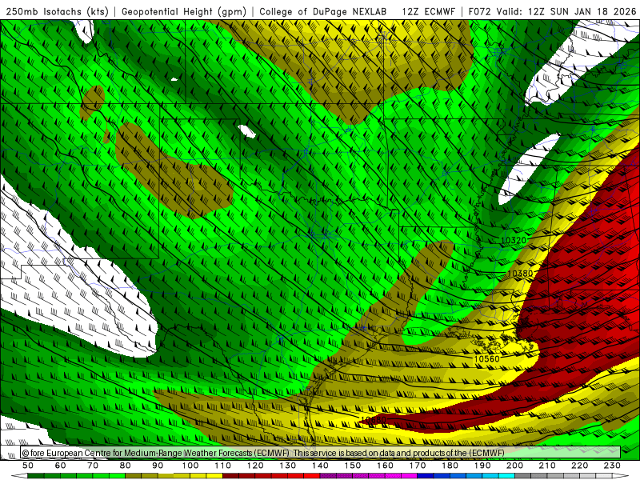Click the "College of DuPage NEXLAB" label

coord(323,12)
